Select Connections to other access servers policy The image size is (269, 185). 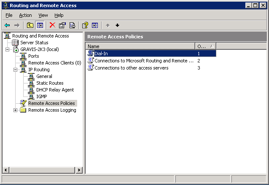coord(132,68)
